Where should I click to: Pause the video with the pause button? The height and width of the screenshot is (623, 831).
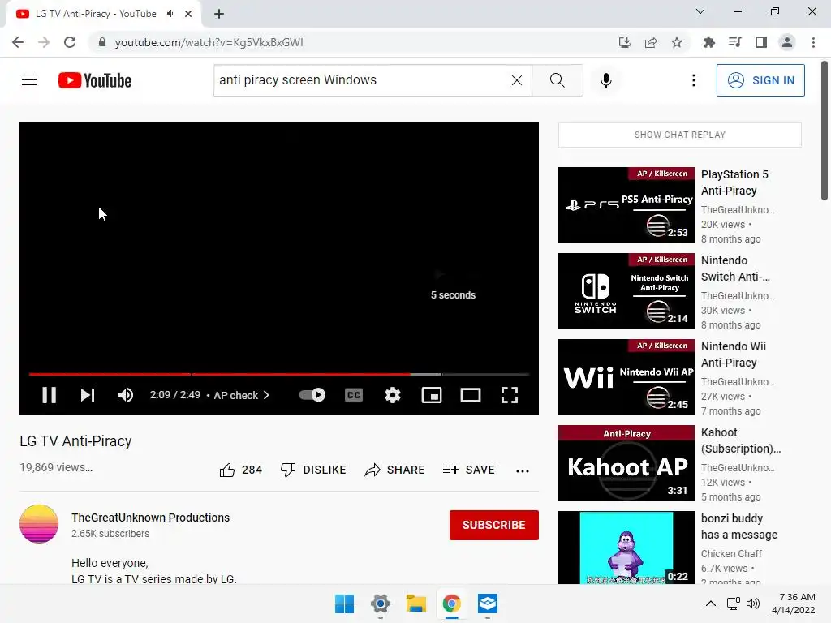pos(50,395)
